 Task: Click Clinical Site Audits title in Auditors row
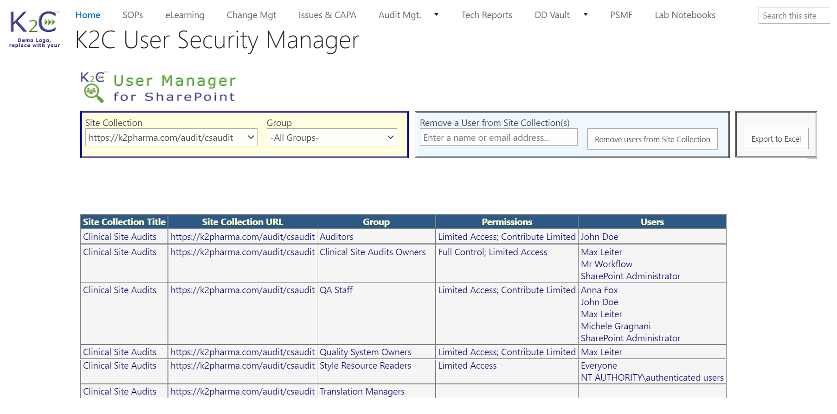120,237
